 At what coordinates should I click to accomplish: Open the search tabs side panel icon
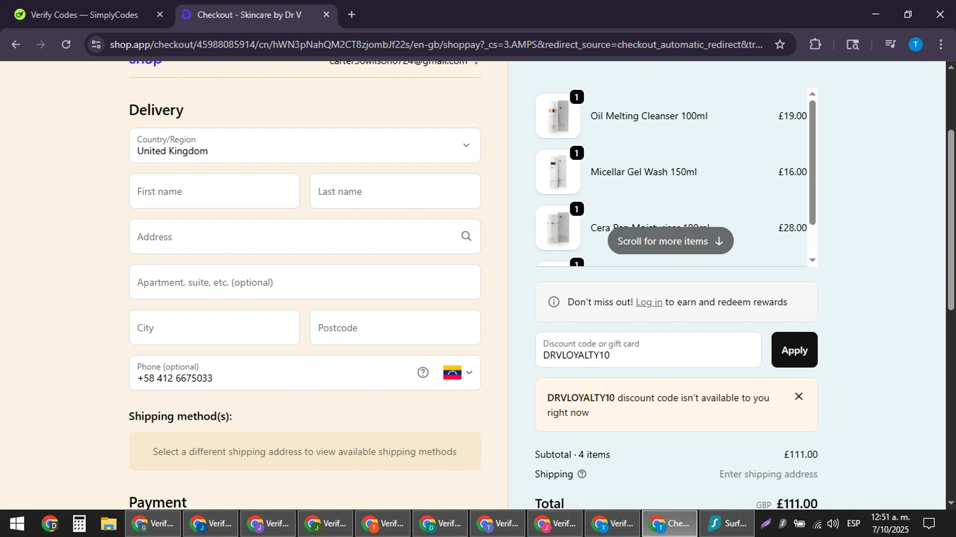tap(853, 45)
